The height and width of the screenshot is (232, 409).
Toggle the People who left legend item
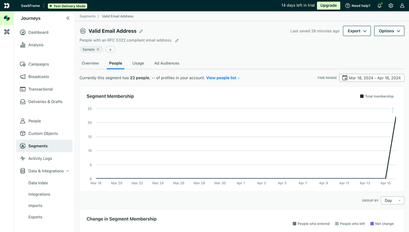350,224
